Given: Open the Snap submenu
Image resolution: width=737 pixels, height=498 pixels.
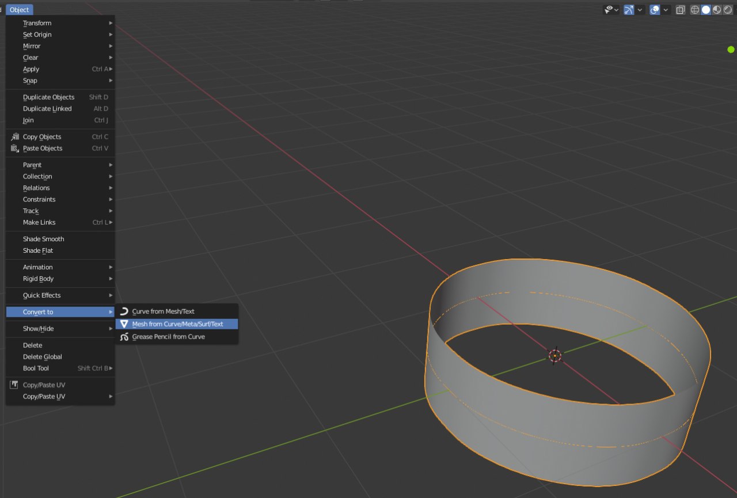Looking at the screenshot, I should coord(60,81).
